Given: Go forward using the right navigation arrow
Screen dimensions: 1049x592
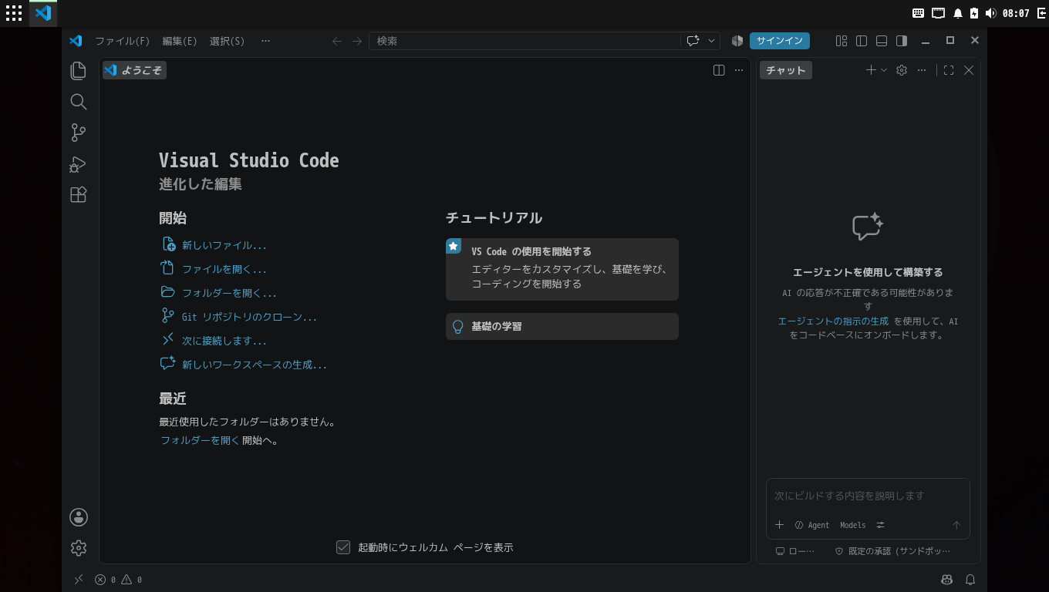Looking at the screenshot, I should point(357,41).
